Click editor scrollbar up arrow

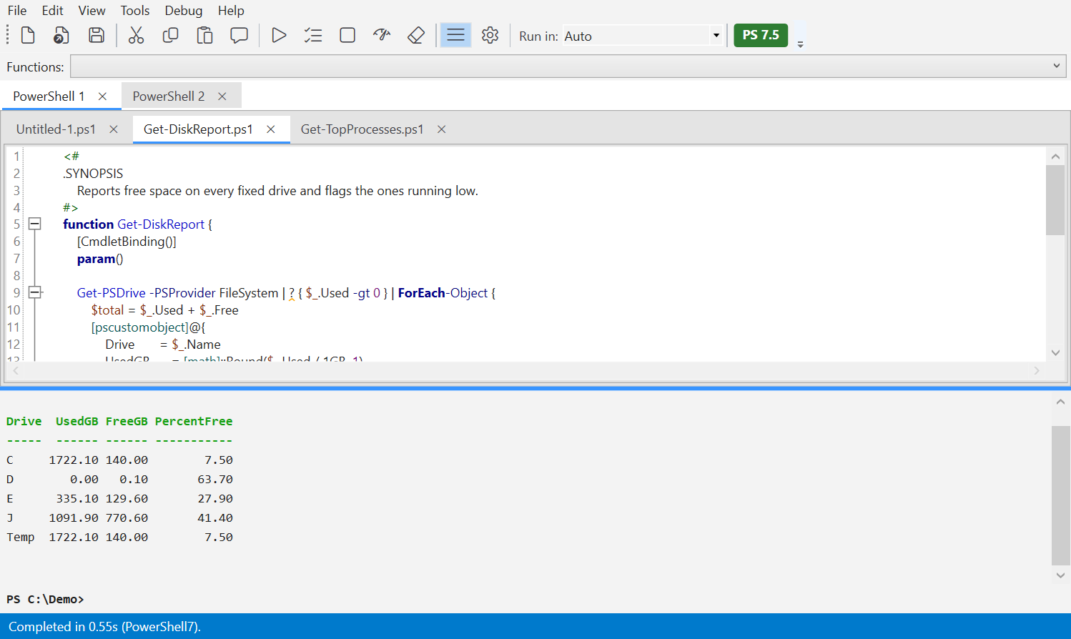click(1055, 156)
